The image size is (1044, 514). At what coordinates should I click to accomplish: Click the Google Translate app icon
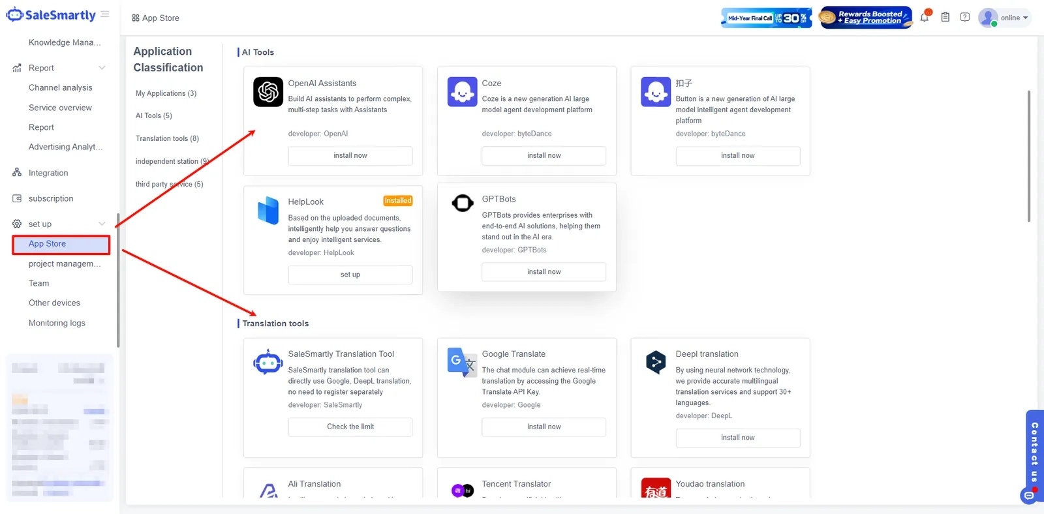click(462, 362)
